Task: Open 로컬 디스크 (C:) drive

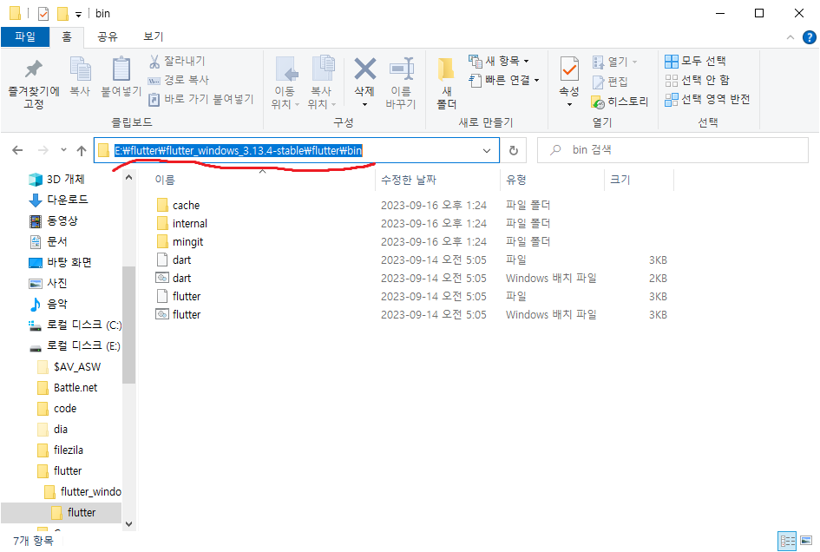Action: [75, 325]
